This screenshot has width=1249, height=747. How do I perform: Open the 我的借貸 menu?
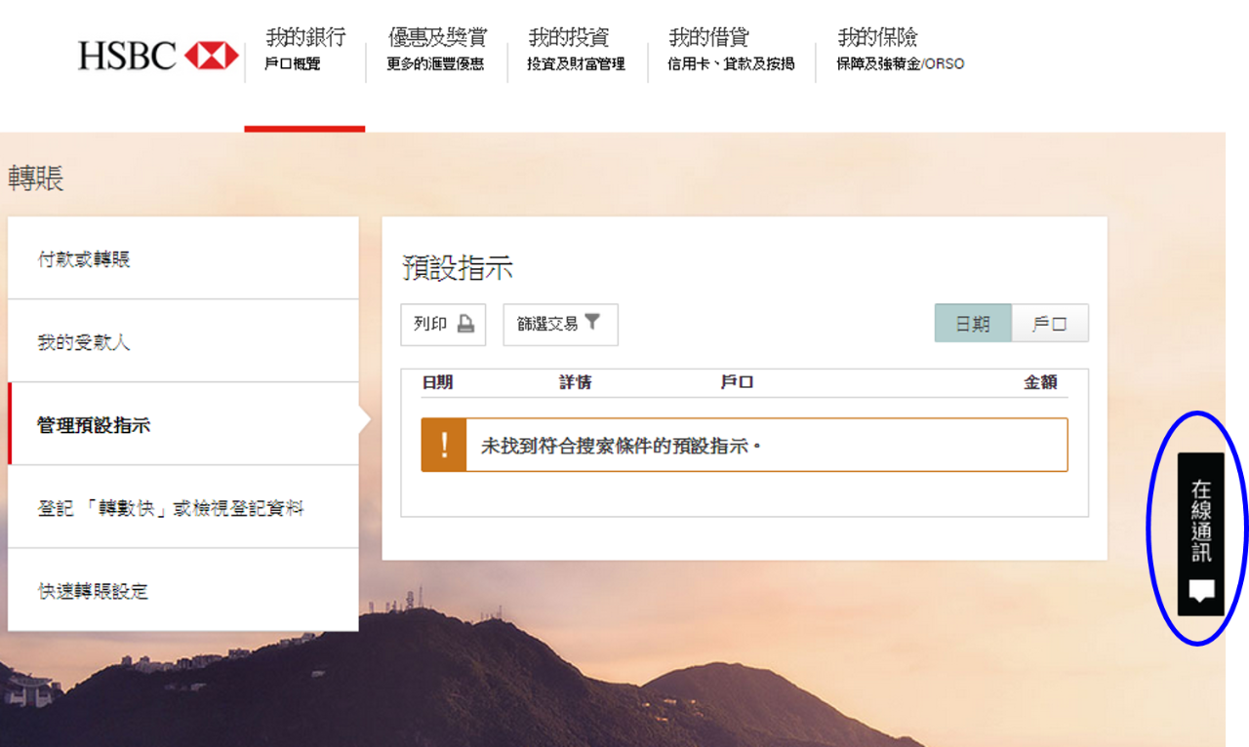coord(731,50)
